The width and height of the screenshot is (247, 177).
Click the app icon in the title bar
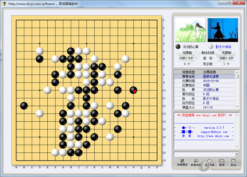tap(4, 4)
